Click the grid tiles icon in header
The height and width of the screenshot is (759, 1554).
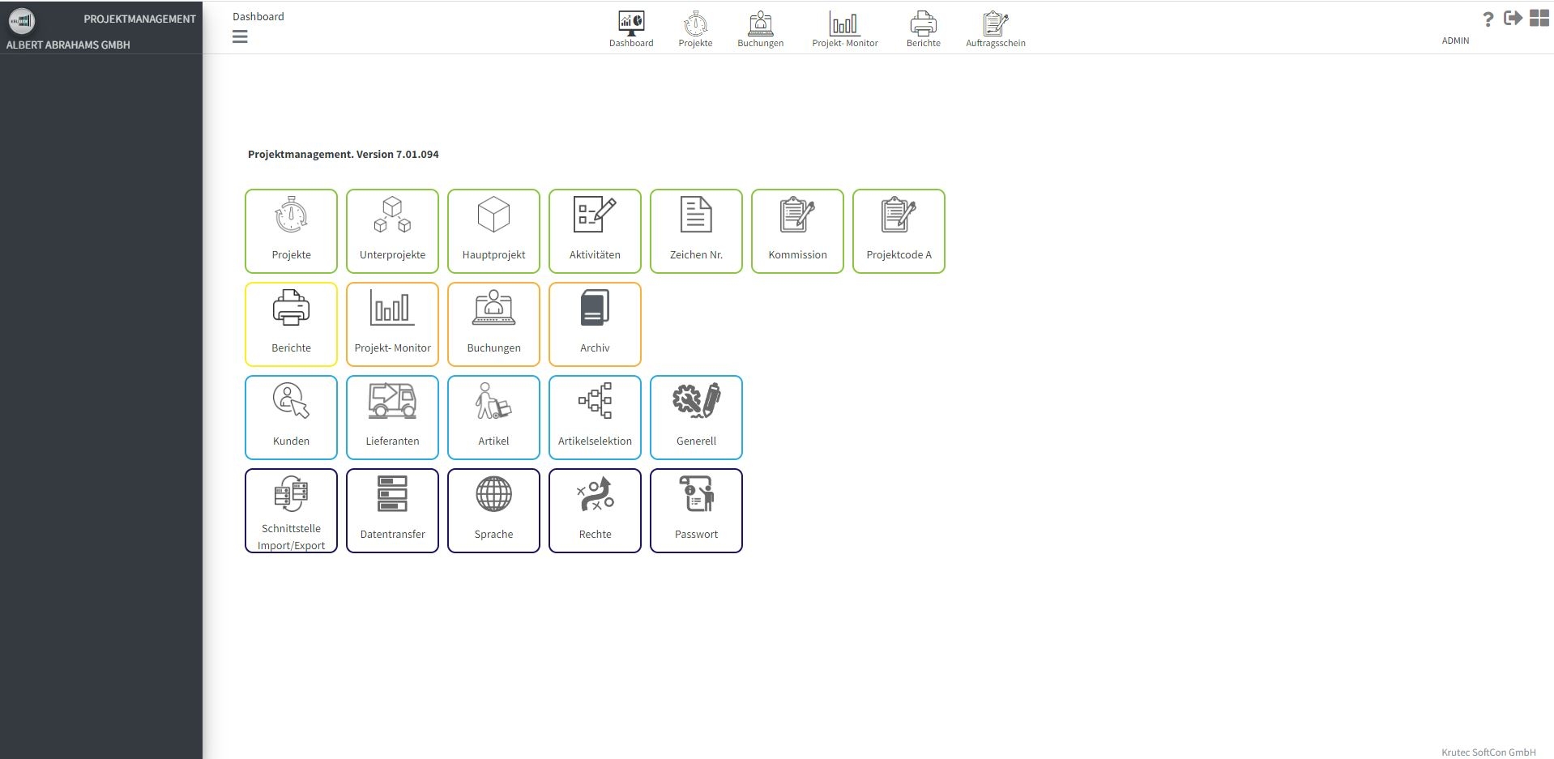point(1539,18)
